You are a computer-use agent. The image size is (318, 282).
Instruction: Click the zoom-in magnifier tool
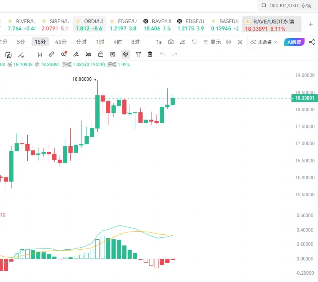click(x=64, y=54)
